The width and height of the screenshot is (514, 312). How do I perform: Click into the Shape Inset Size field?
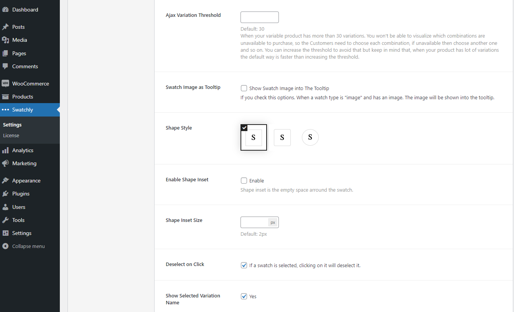pyautogui.click(x=254, y=222)
